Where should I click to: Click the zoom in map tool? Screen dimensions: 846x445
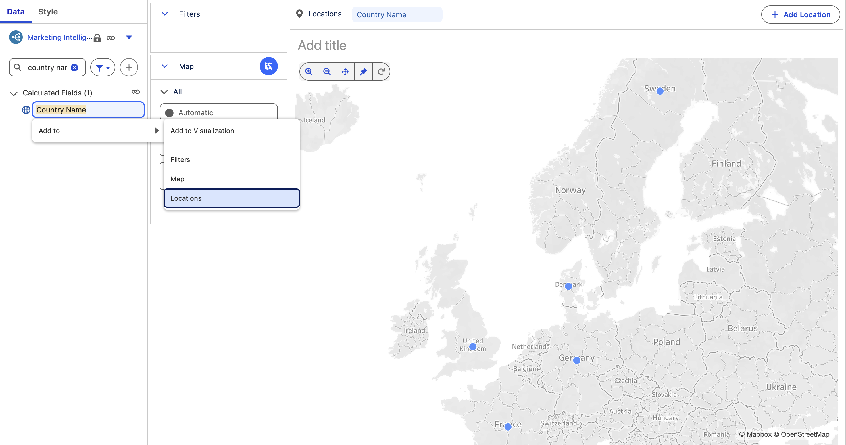[309, 72]
